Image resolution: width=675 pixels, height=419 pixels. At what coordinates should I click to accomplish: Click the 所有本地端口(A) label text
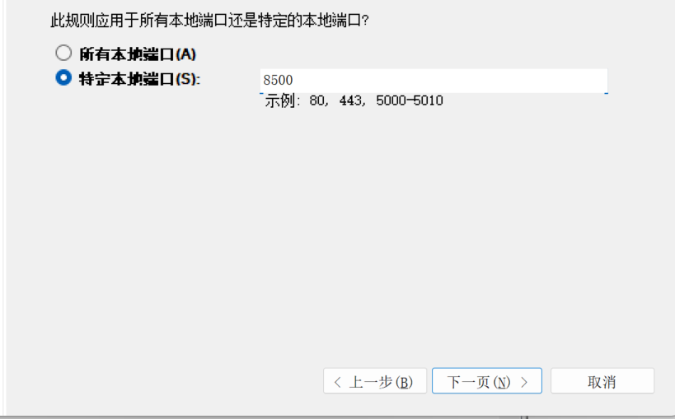(138, 54)
